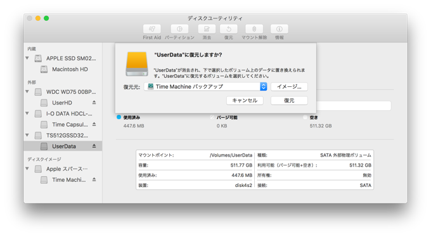Viewport: 431px width, 237px height.
Task: Open the Partition toolbar icon
Action: pyautogui.click(x=179, y=29)
